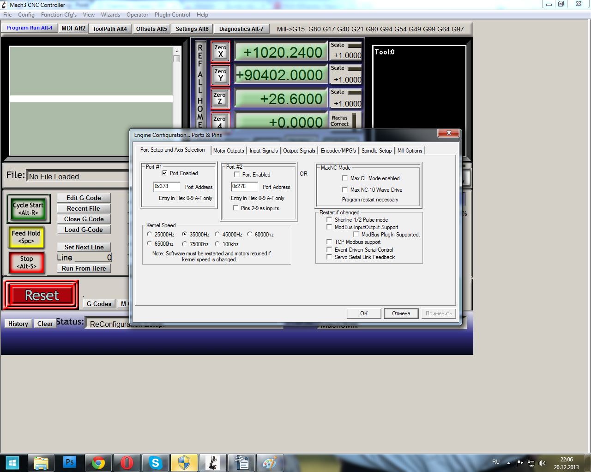
Task: Enable Event Driven Serial Control
Action: pos(329,249)
